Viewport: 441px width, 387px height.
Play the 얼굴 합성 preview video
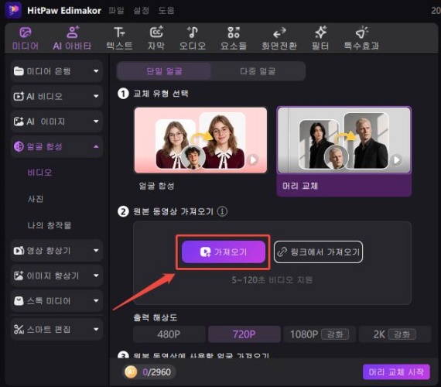coord(253,160)
